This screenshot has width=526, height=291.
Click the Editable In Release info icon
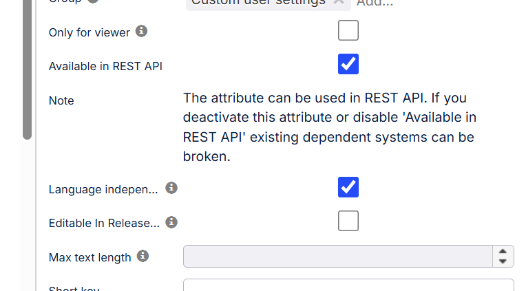172,222
